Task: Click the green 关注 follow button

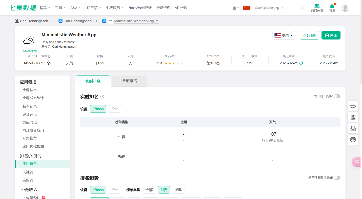Action: pyautogui.click(x=331, y=35)
